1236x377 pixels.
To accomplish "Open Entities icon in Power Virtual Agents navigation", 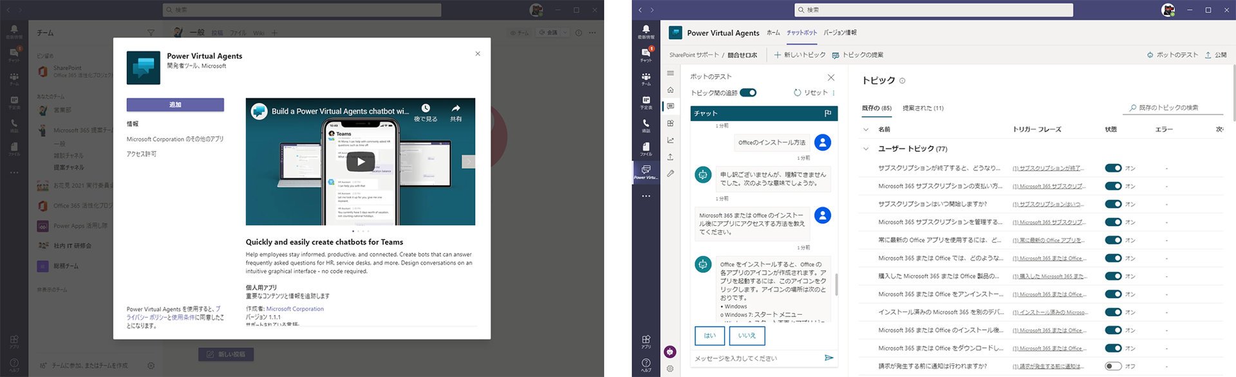I will (x=670, y=123).
